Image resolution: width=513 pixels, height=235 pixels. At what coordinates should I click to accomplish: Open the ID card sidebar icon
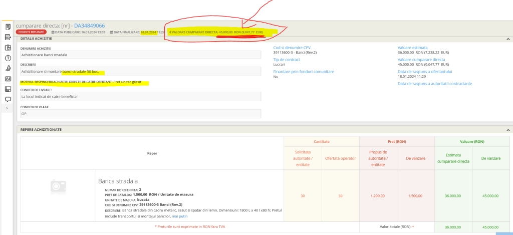(x=8, y=79)
